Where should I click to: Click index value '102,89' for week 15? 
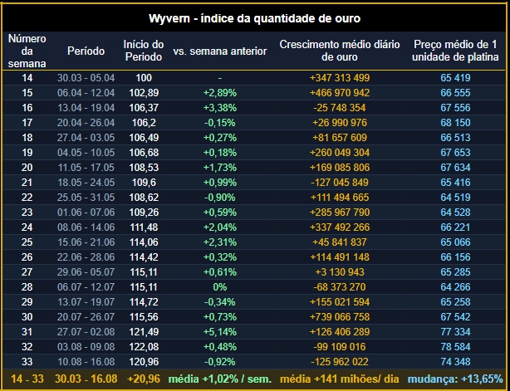144,93
